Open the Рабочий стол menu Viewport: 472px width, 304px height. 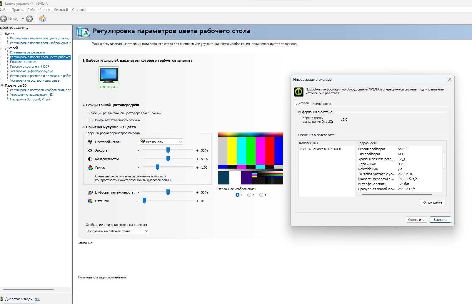coord(39,10)
